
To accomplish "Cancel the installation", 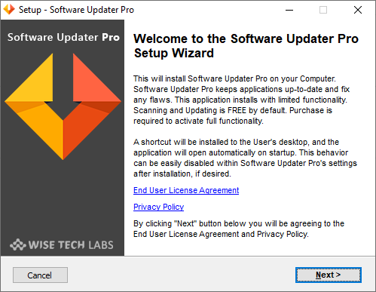I will (40, 275).
